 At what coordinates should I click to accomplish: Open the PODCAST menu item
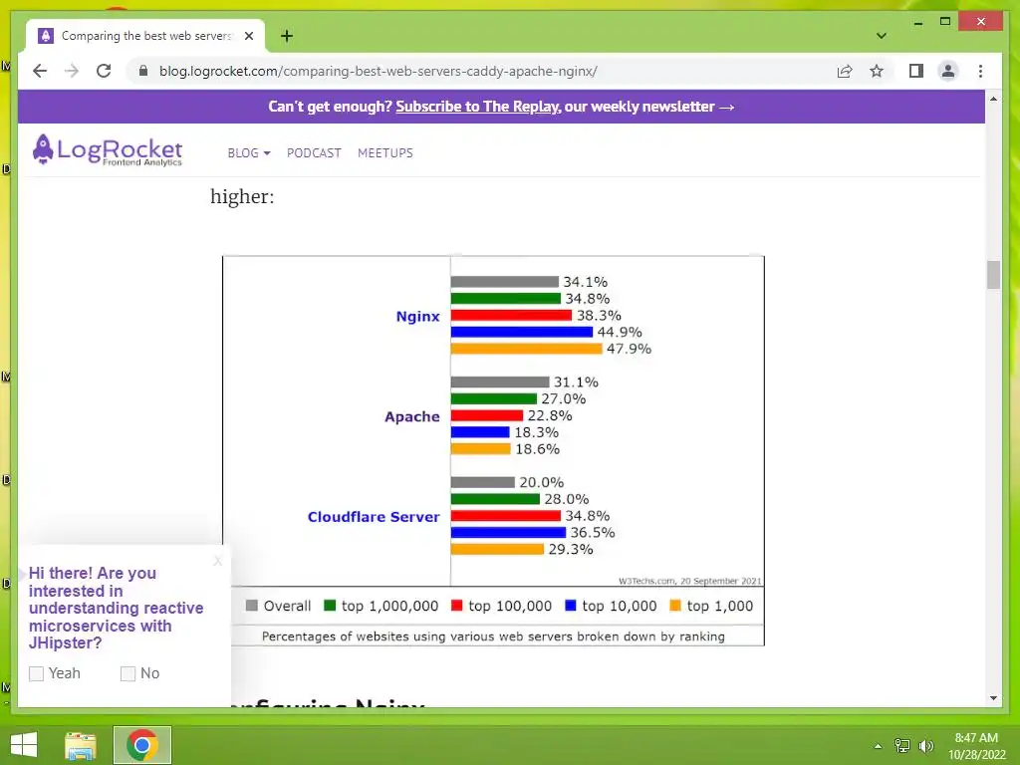pyautogui.click(x=314, y=152)
